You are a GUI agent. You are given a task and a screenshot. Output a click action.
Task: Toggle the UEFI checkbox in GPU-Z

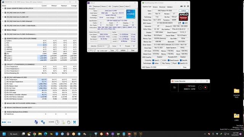click(183, 23)
